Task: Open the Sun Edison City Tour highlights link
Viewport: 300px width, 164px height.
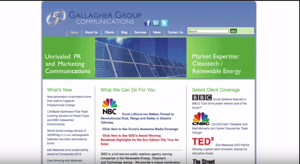Action: pos(140,140)
